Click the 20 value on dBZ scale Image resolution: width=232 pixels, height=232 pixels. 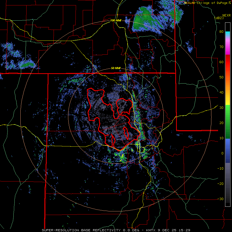click(221, 123)
